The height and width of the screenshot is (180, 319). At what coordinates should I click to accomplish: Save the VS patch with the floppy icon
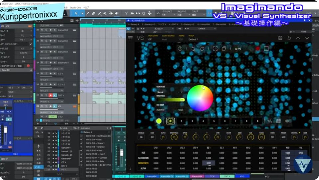coord(280,38)
